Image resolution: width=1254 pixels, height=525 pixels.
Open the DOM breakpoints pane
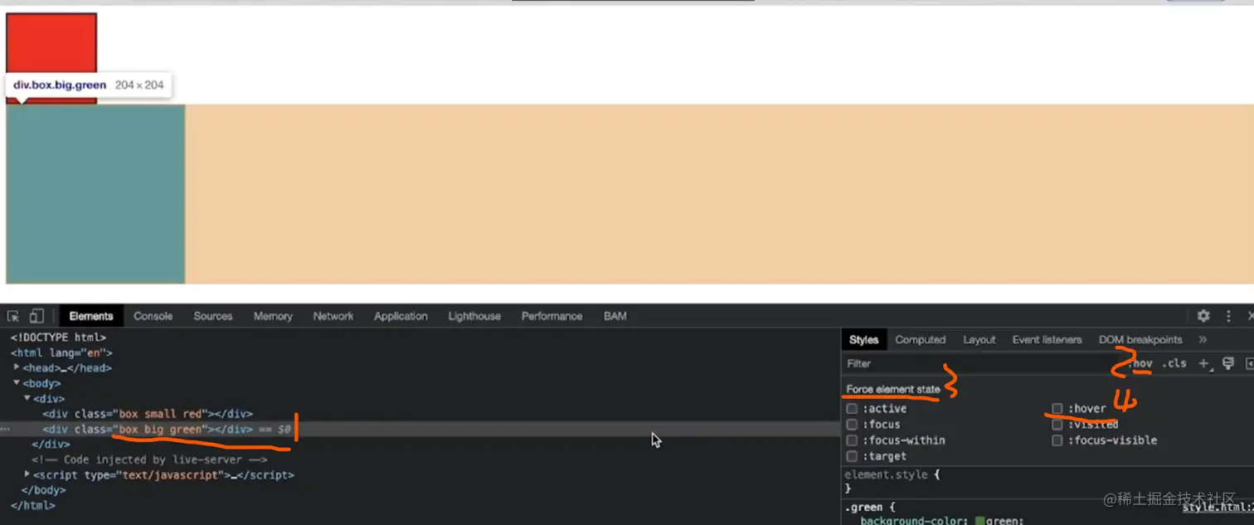[1140, 339]
